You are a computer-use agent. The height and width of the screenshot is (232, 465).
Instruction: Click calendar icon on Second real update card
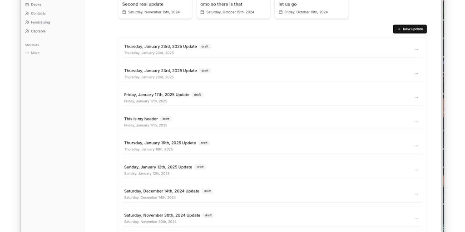pyautogui.click(x=124, y=12)
